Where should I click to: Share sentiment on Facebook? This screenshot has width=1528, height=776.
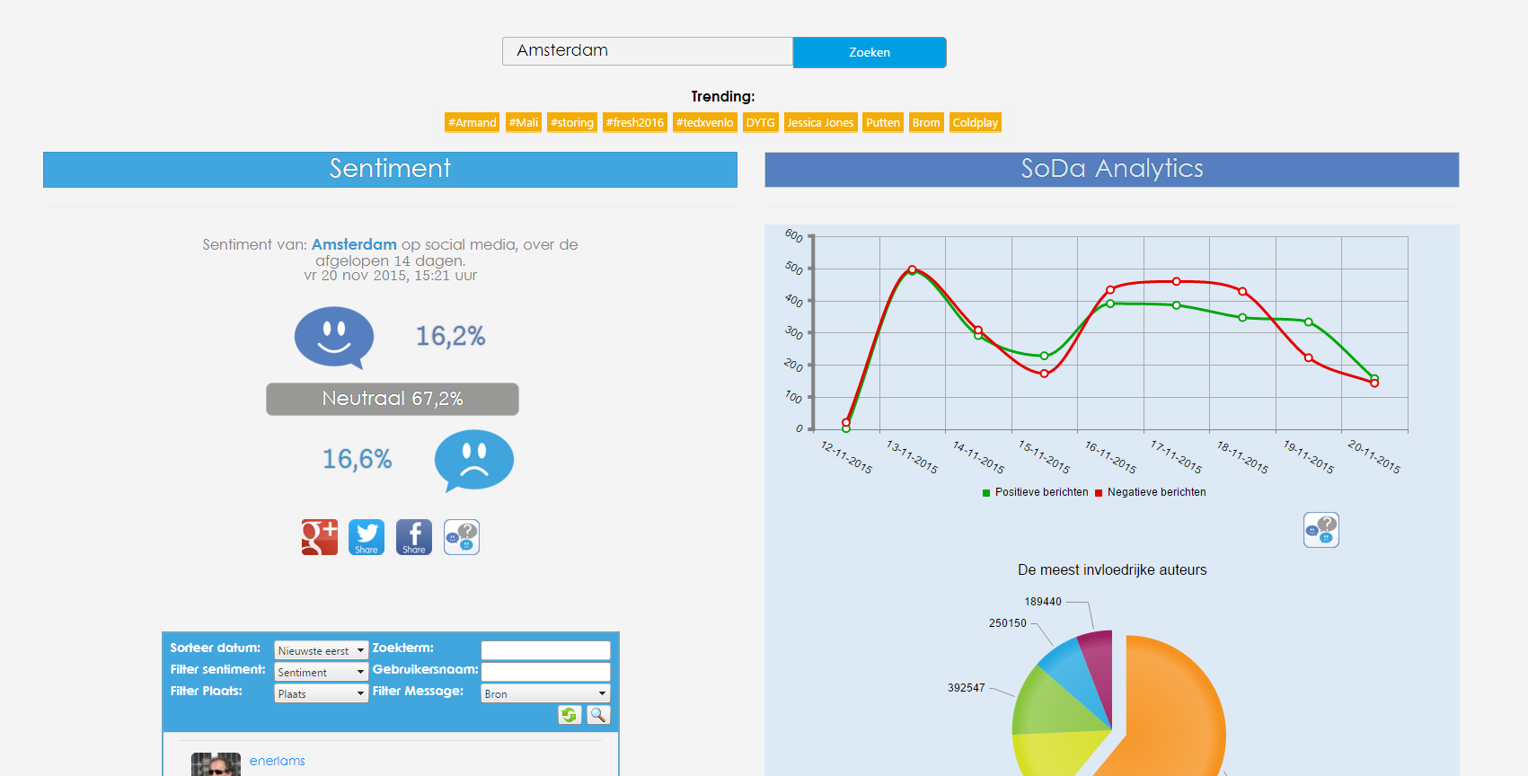[x=414, y=537]
